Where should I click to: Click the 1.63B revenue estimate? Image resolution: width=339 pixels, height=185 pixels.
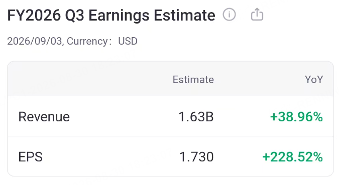click(196, 117)
